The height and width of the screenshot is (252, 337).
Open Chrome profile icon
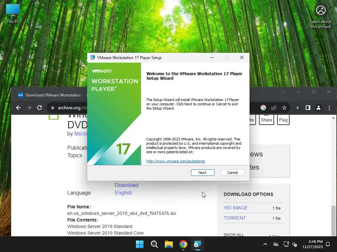pyautogui.click(x=319, y=108)
